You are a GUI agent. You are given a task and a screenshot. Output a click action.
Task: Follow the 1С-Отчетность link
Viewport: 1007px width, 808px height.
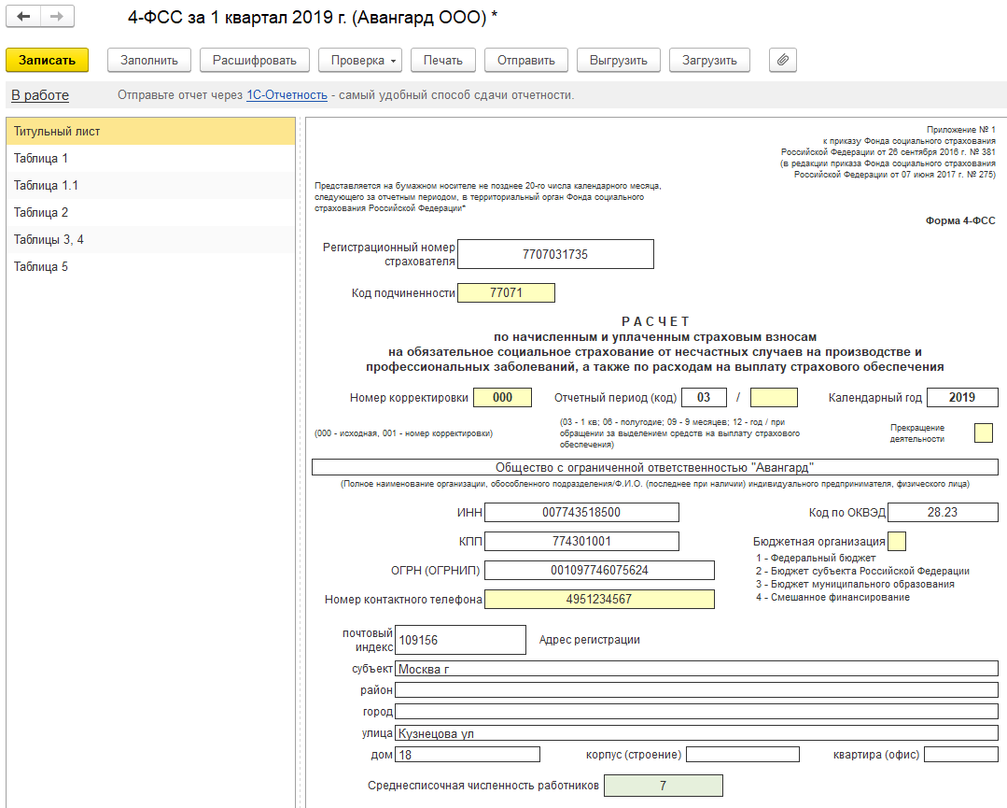pos(287,95)
